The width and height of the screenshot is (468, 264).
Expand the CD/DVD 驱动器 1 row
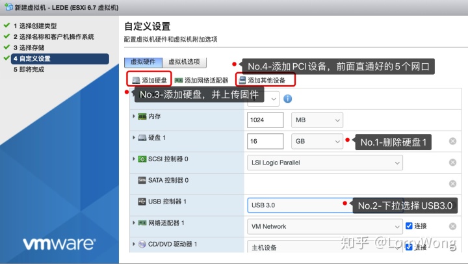[134, 244]
